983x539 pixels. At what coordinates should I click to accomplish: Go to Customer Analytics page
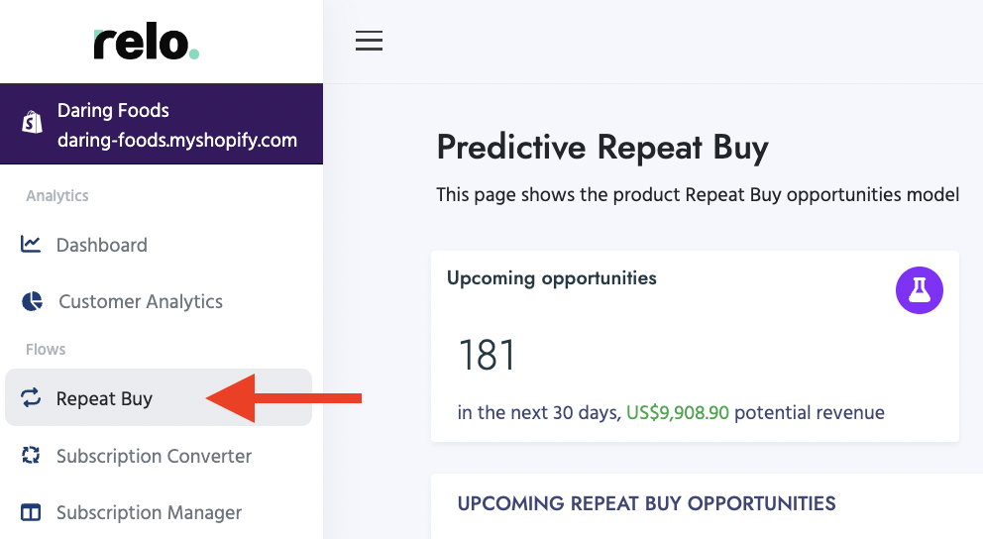(x=141, y=301)
